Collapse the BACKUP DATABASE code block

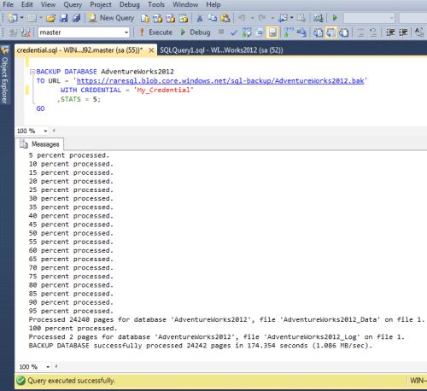click(x=32, y=72)
